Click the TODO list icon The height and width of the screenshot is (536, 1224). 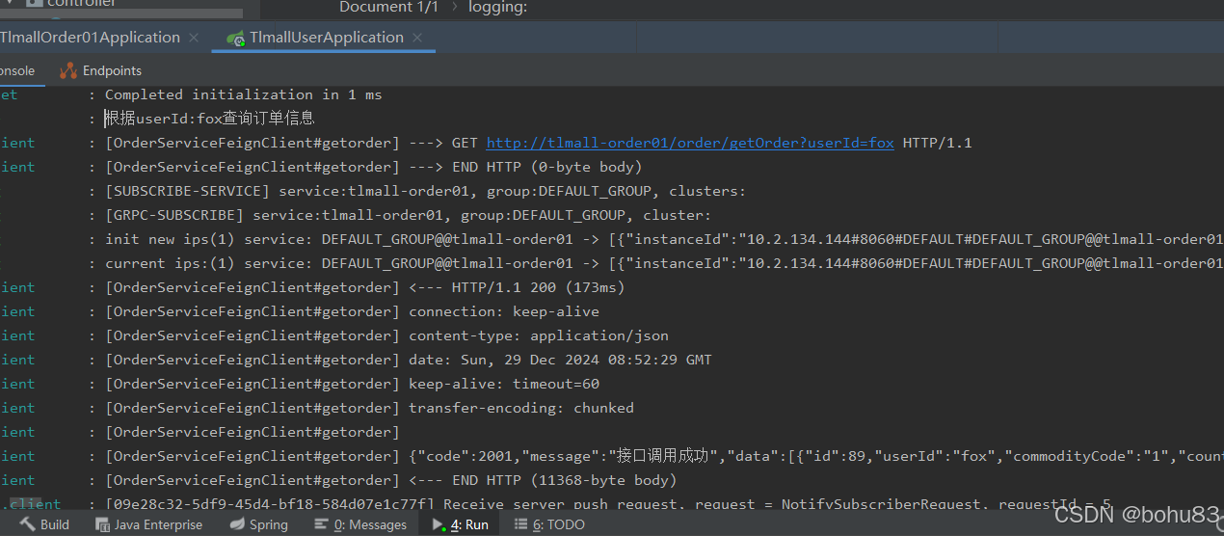(521, 524)
